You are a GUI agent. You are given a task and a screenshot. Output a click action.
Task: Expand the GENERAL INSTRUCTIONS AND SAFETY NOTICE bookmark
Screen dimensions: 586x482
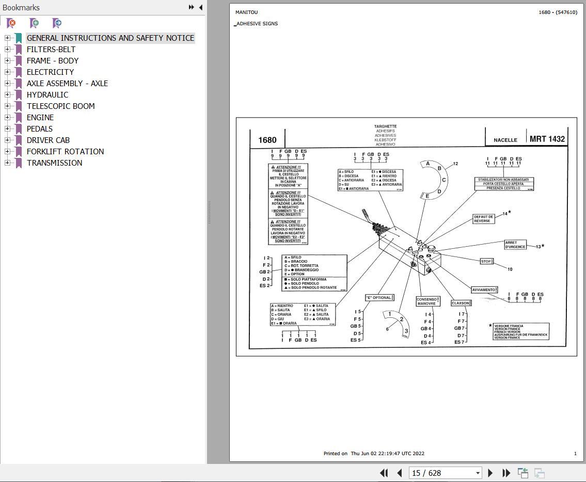7,38
